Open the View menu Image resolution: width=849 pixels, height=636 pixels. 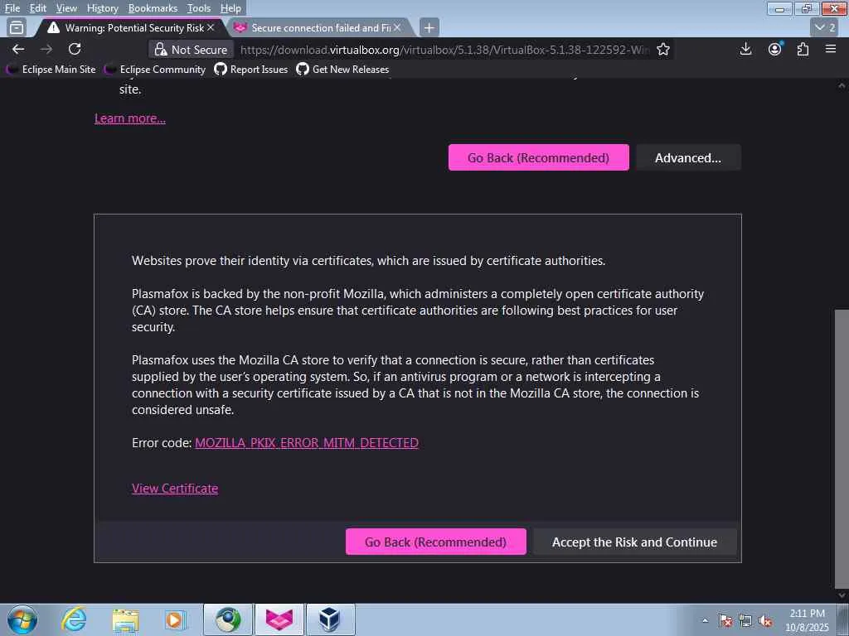pyautogui.click(x=66, y=8)
